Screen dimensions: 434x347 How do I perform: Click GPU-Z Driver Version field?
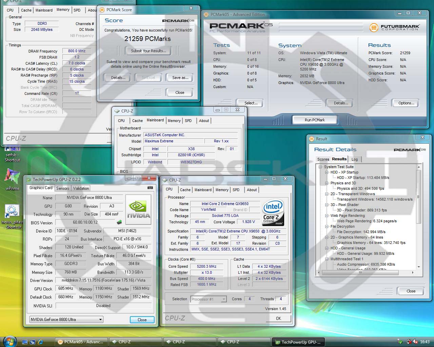103,280
